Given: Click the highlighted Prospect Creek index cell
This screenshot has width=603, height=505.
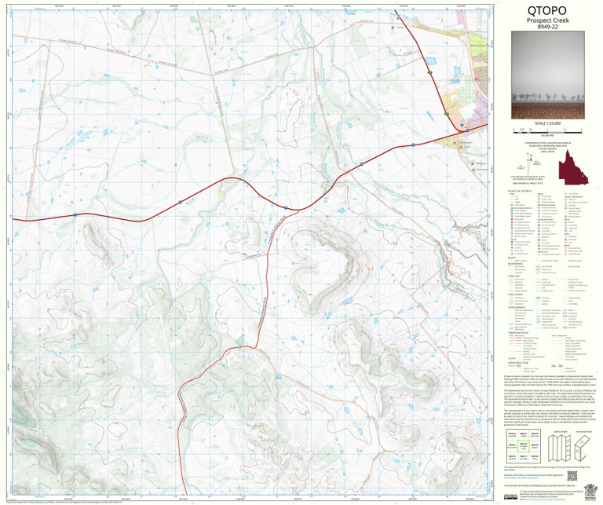Looking at the screenshot, I should [523, 446].
